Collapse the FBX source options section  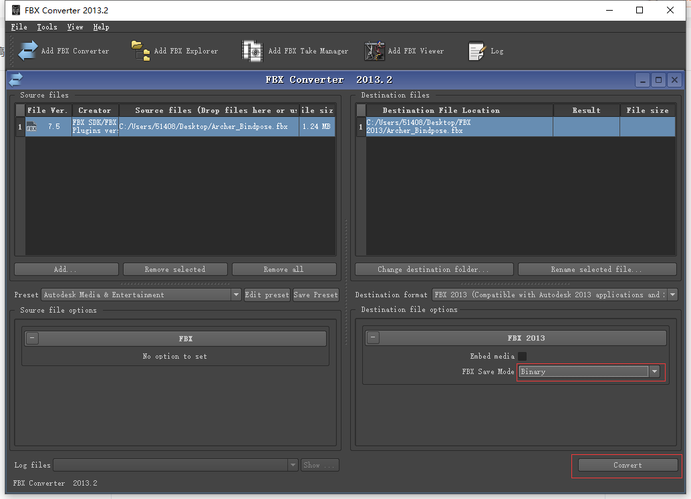pyautogui.click(x=32, y=338)
